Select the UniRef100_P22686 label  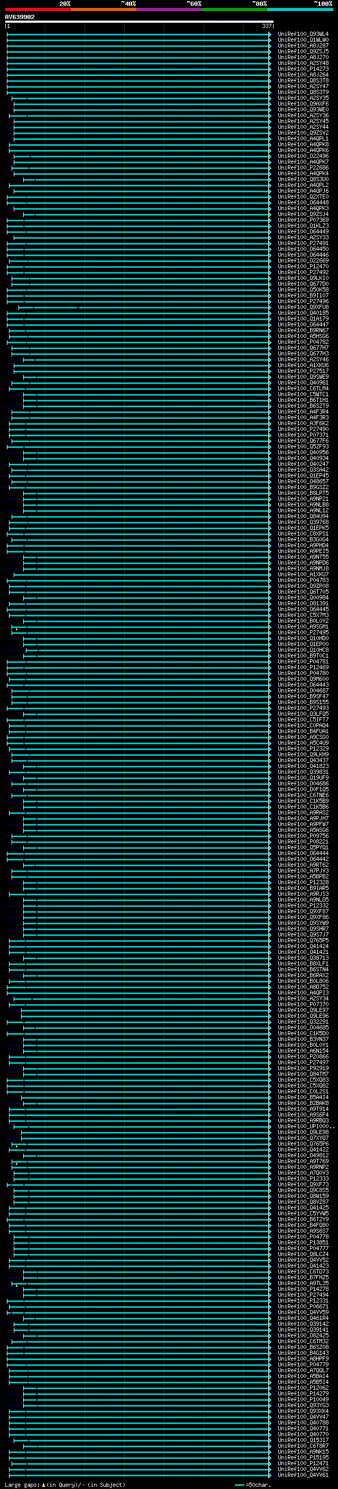pyautogui.click(x=303, y=167)
